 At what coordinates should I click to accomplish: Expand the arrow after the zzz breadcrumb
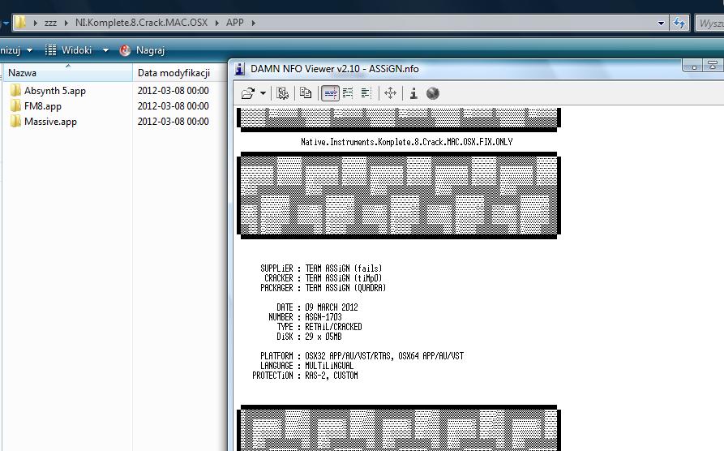pyautogui.click(x=66, y=23)
